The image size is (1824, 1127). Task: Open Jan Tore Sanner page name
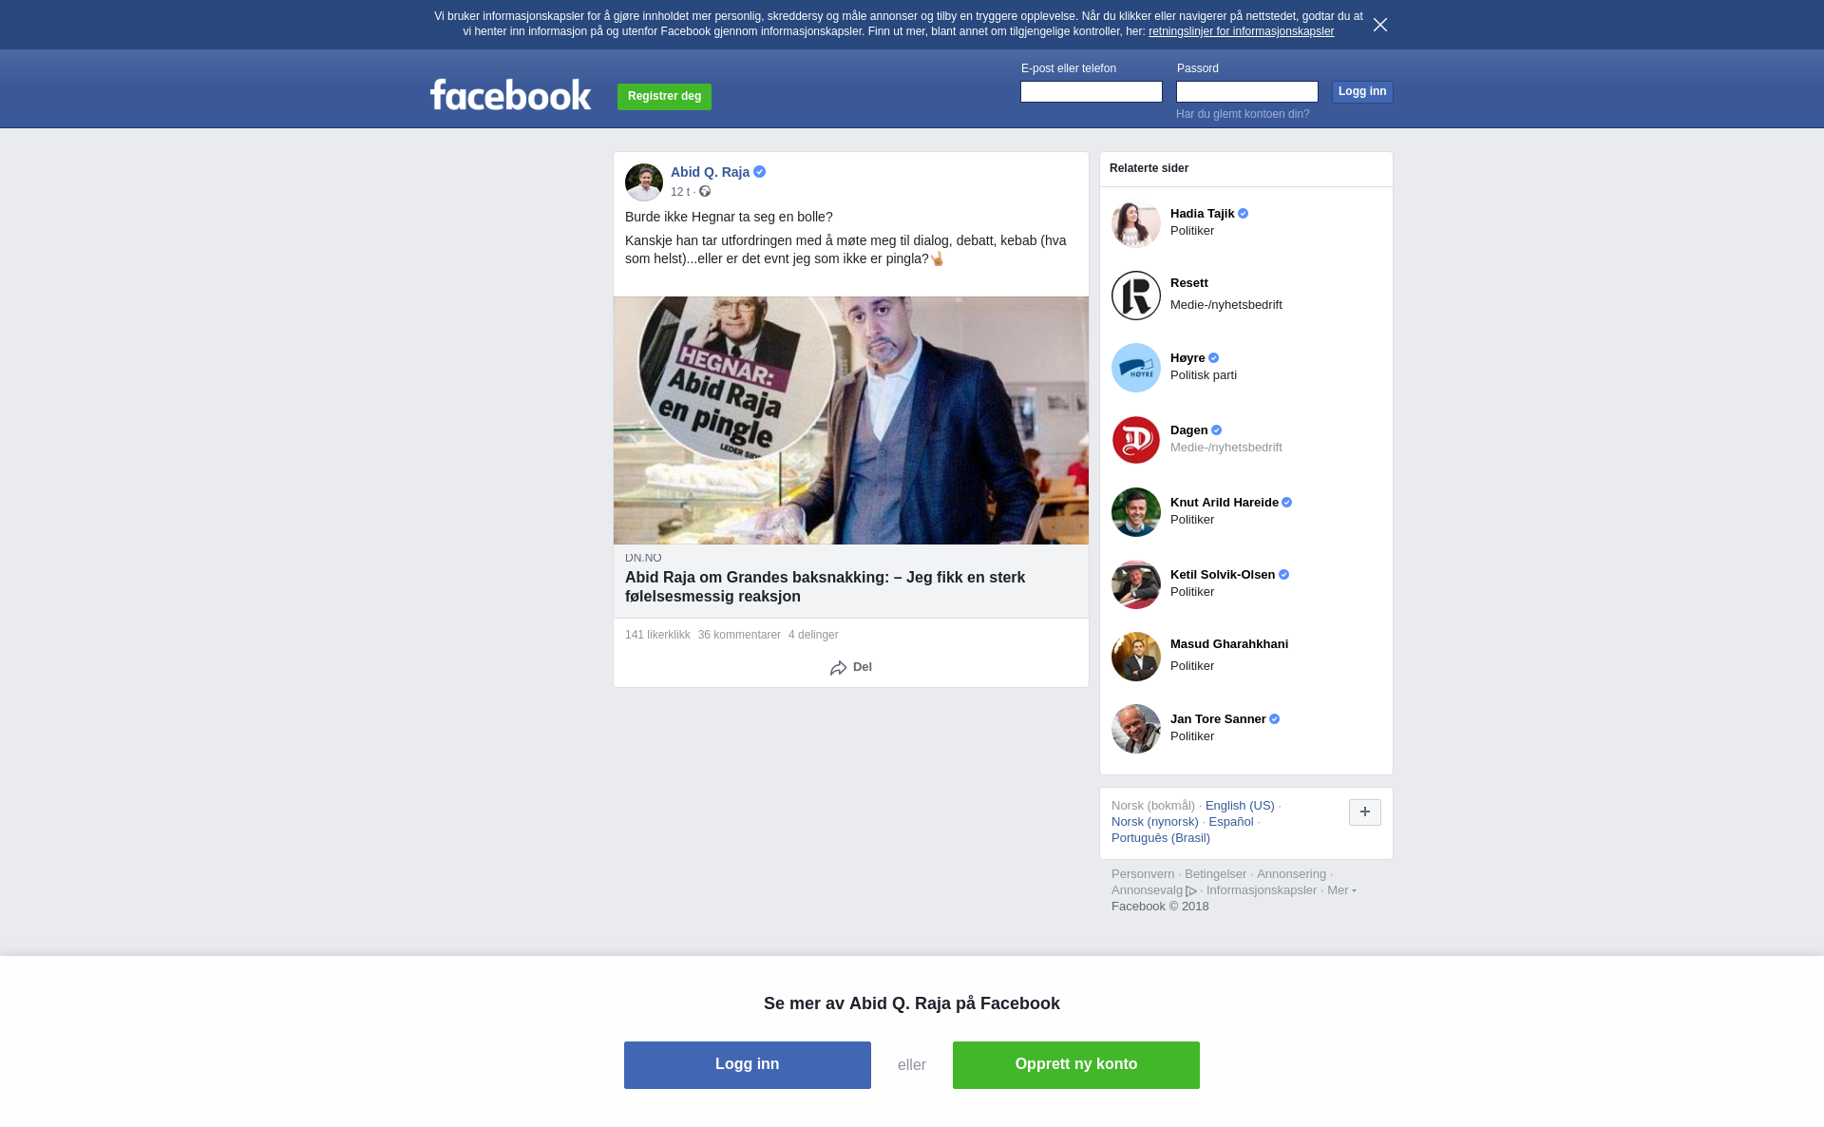1218,719
